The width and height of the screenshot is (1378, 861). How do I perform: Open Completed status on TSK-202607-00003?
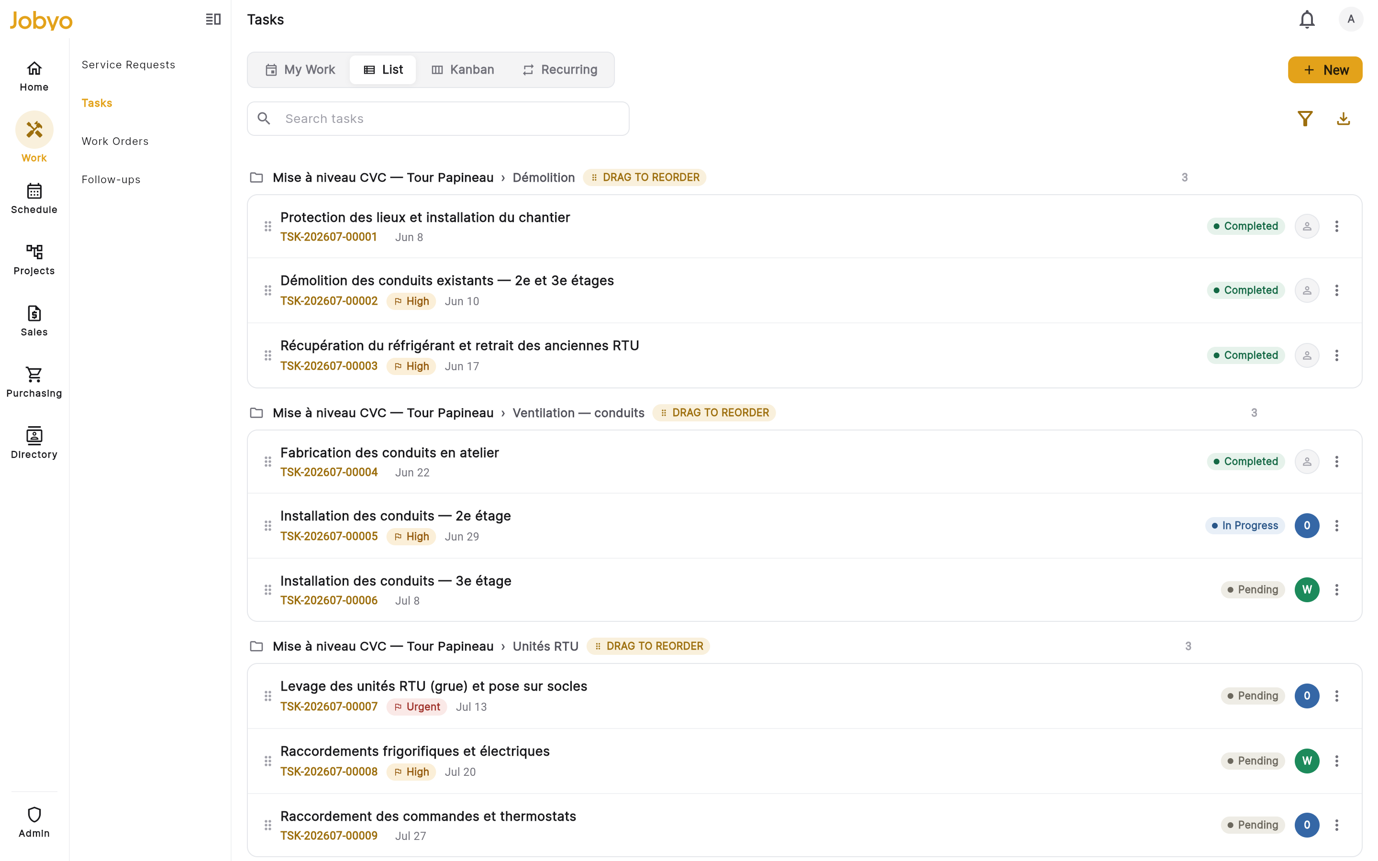pyautogui.click(x=1245, y=355)
